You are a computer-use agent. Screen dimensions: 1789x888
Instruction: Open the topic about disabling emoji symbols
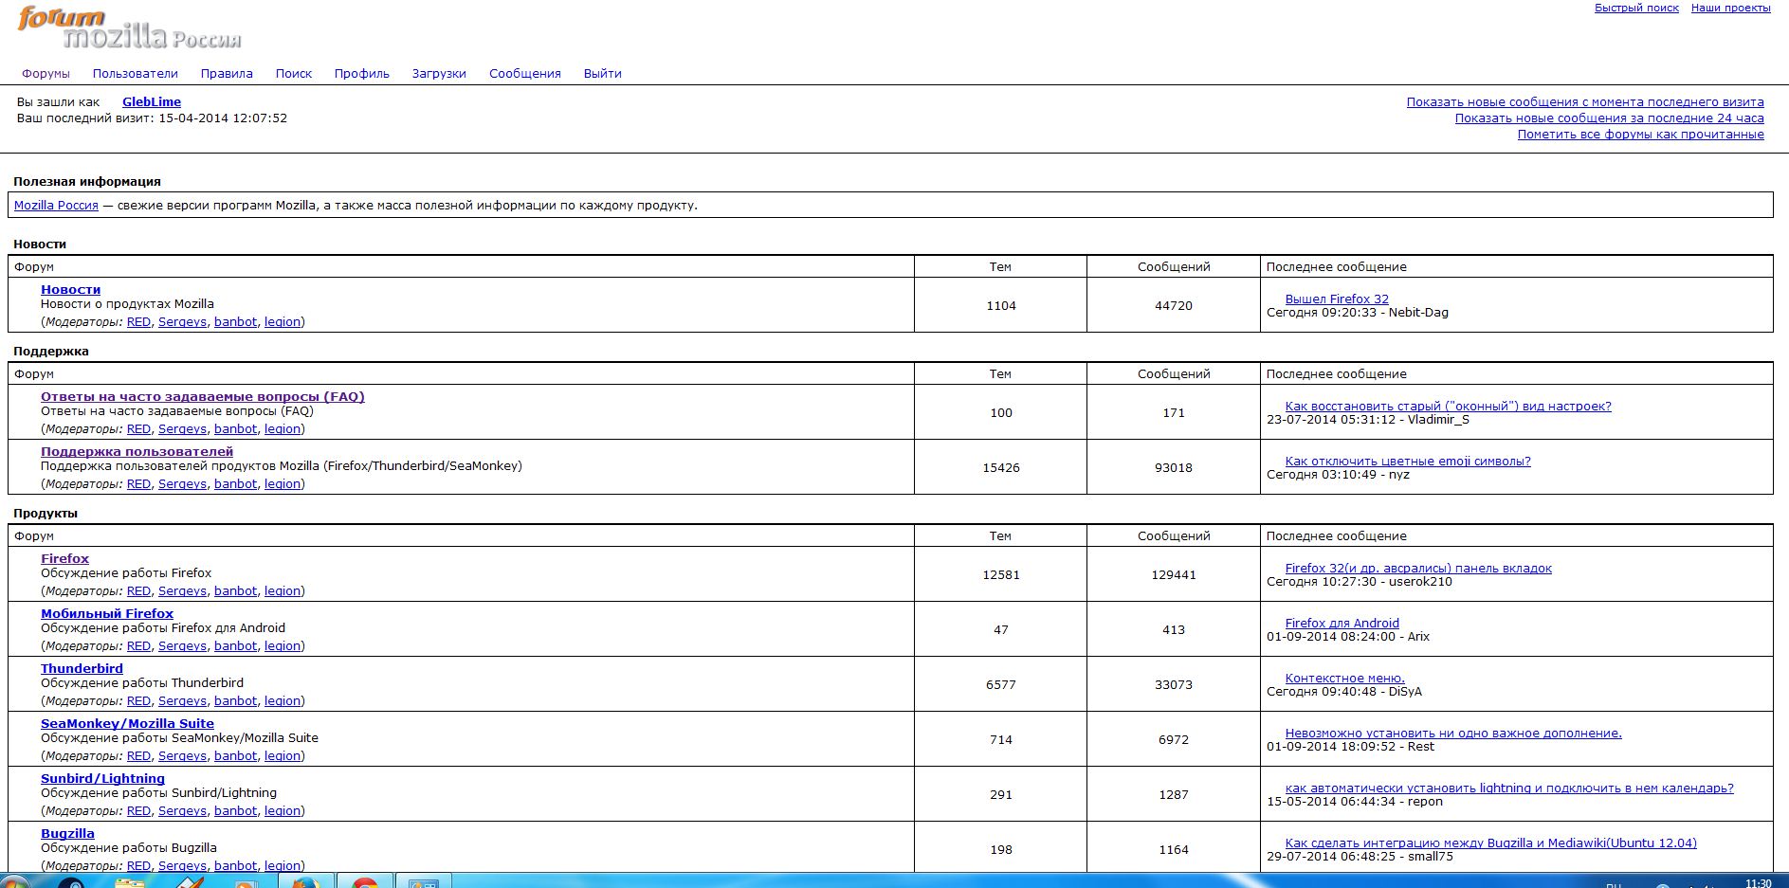pos(1408,461)
